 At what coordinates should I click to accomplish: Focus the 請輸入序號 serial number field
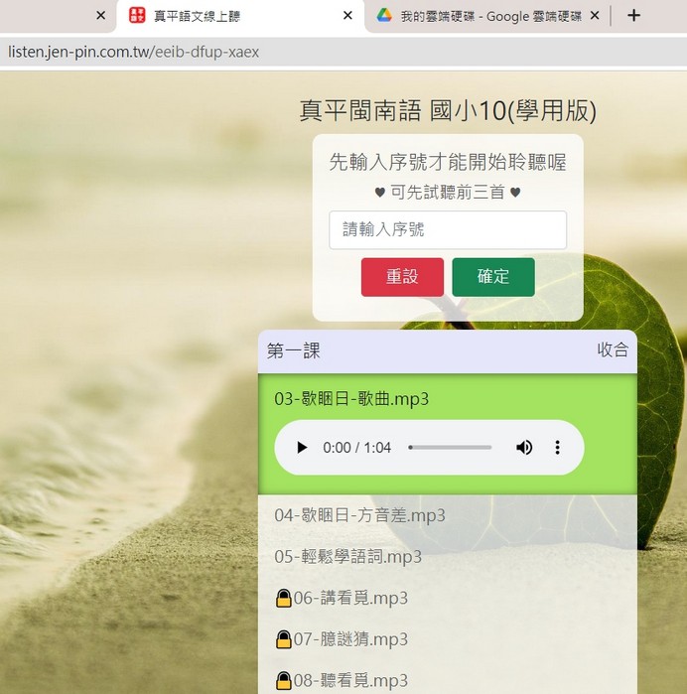pyautogui.click(x=447, y=229)
